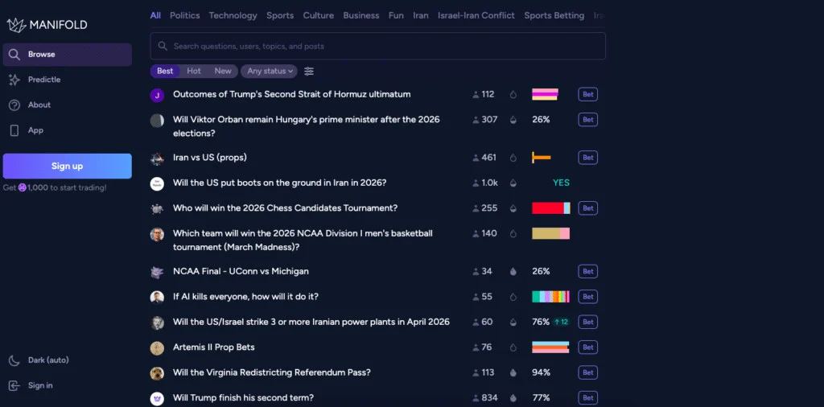Screen dimensions: 824x407
Task: Click Bet on Artemis II Prop Bets row
Action: point(588,347)
